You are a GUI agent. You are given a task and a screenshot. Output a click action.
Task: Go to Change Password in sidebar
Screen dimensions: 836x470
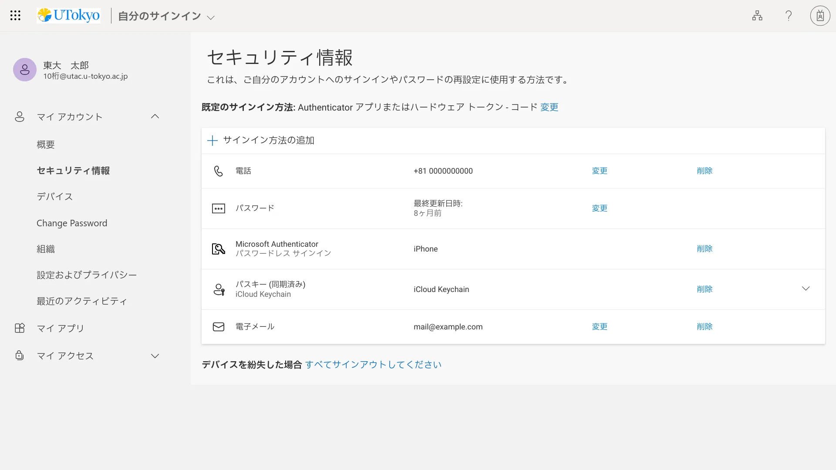pyautogui.click(x=72, y=223)
